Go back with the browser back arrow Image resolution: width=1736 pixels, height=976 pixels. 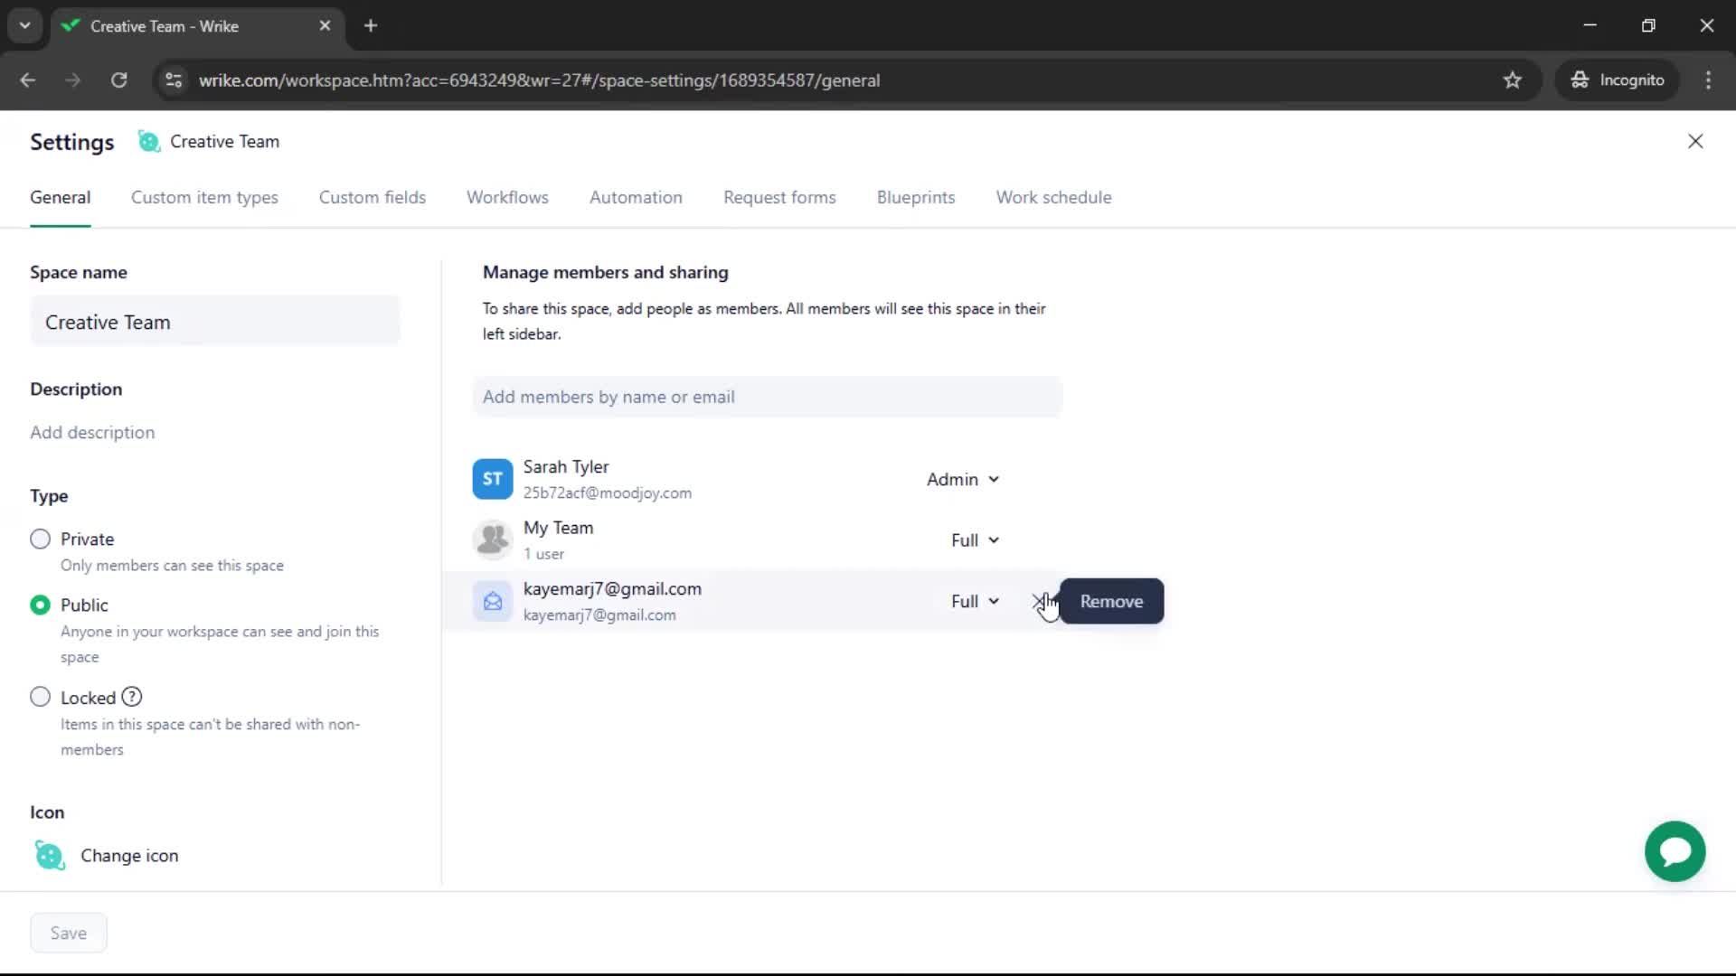[x=27, y=80]
